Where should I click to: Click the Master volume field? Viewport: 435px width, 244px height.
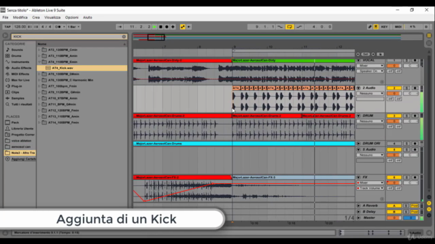tap(394, 218)
